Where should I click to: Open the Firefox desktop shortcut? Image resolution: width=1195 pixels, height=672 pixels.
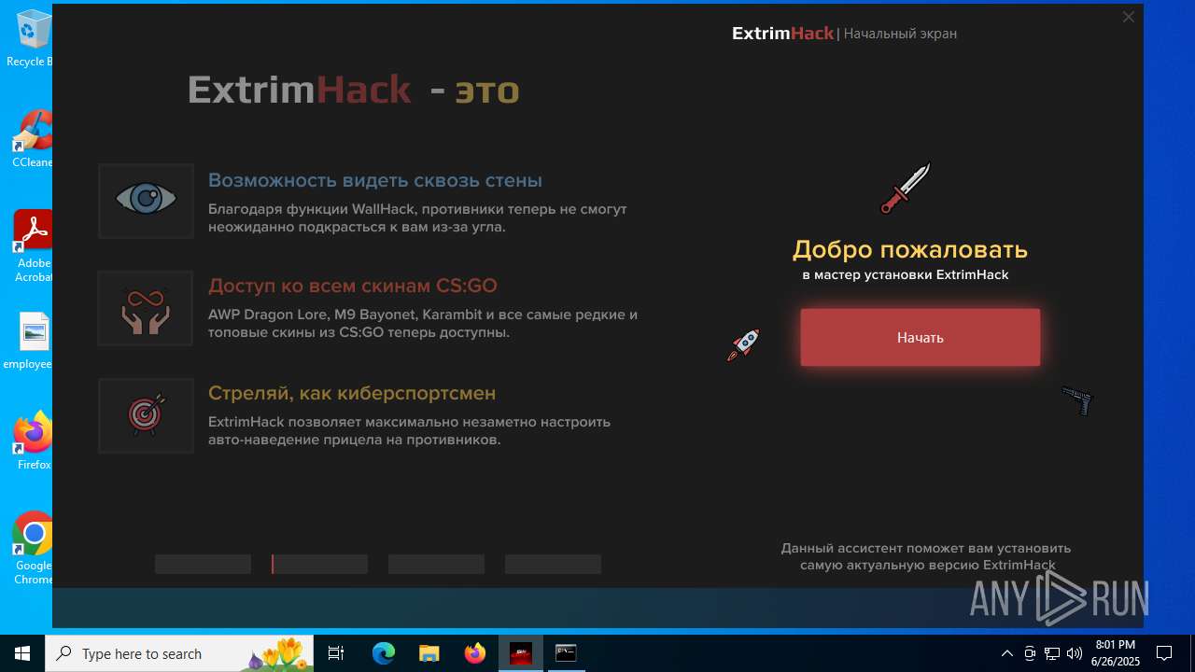click(33, 441)
